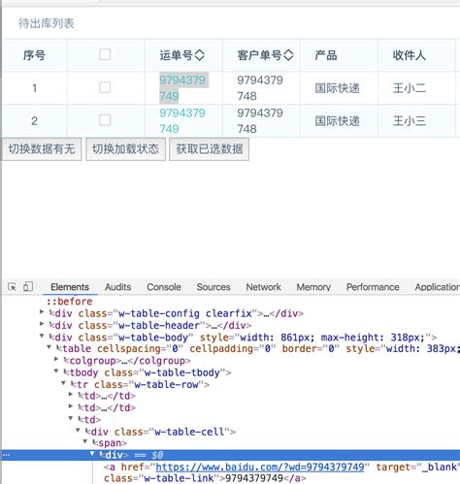Viewport: 460px width, 484px height.
Task: Open the baidu.com href link in DOM
Action: coord(260,467)
